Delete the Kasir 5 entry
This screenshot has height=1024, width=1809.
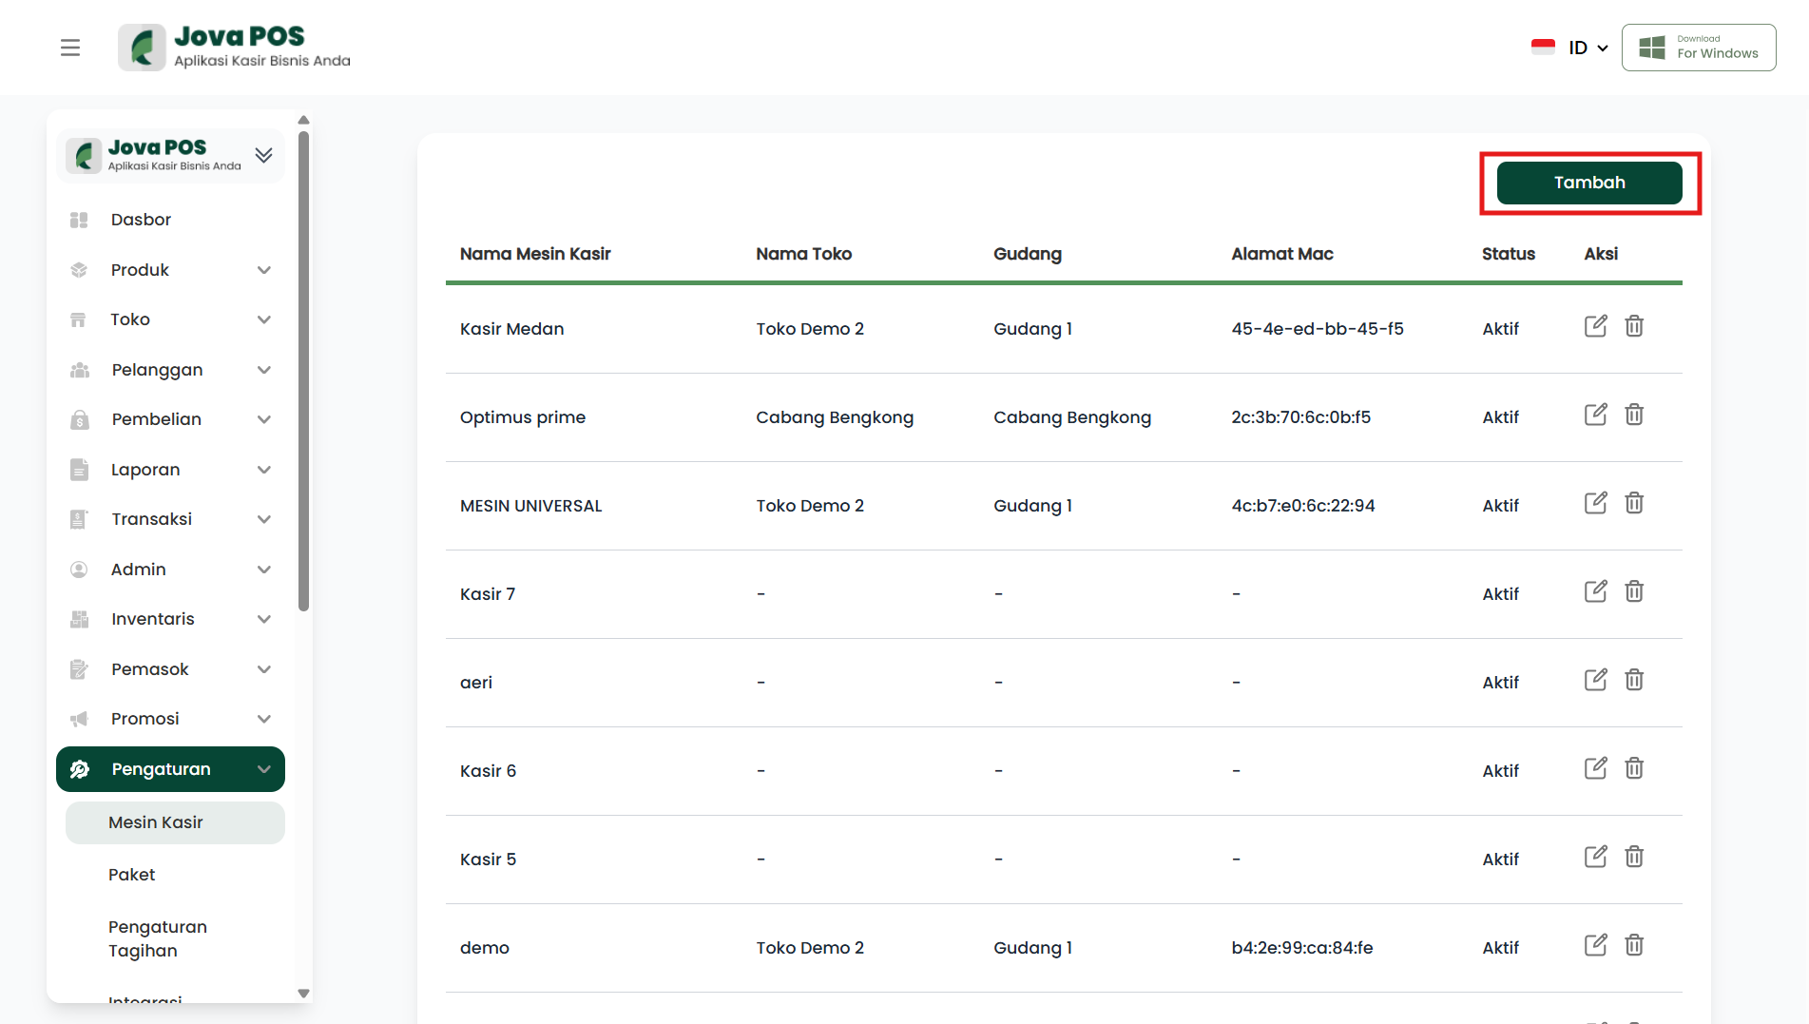click(1633, 857)
